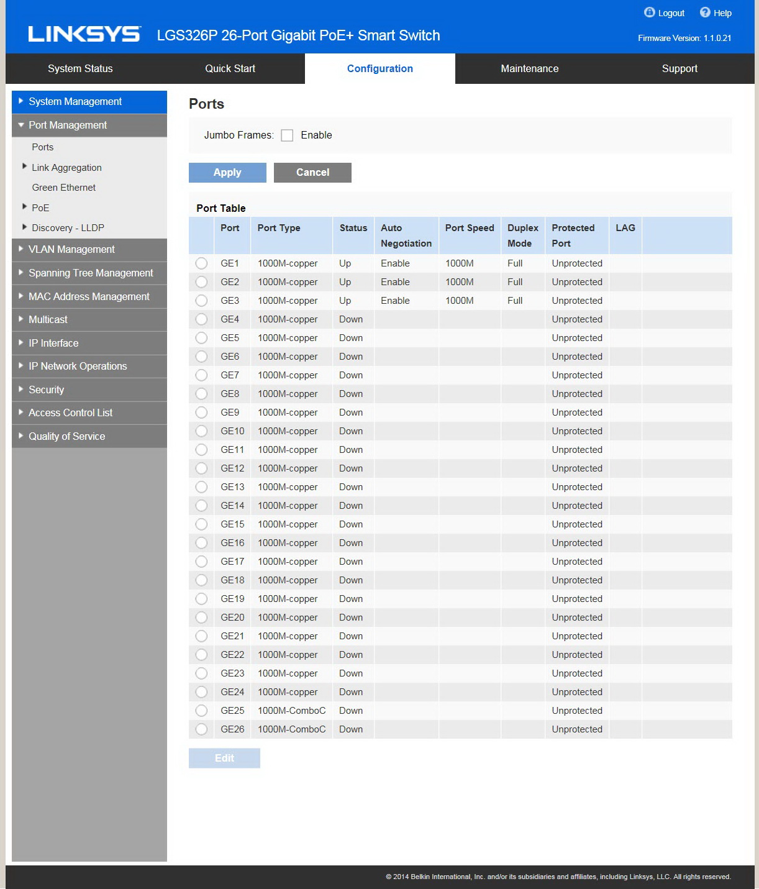Screen dimensions: 759x889
Task: Enable the Jumbo Frames checkbox
Action: click(x=287, y=135)
